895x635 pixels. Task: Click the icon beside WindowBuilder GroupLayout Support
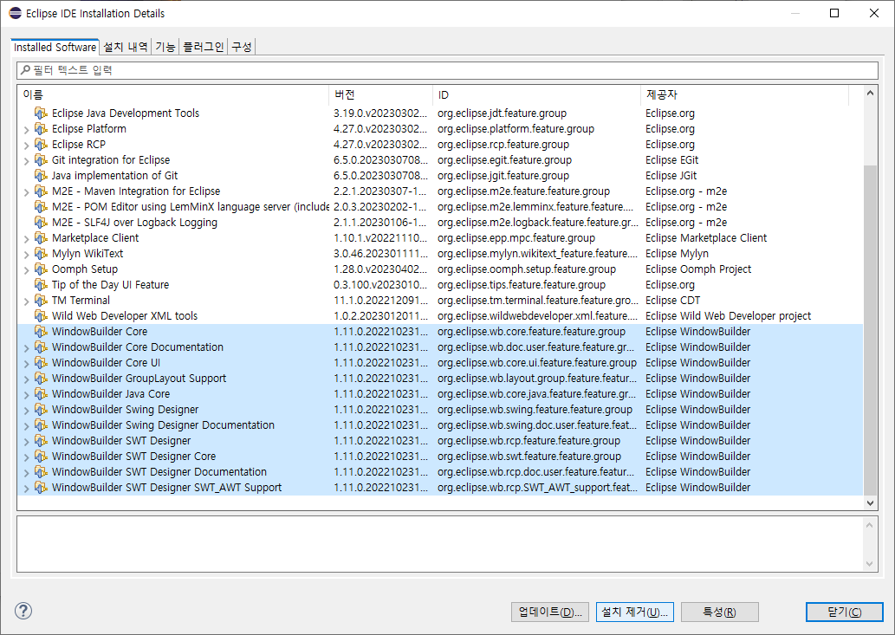click(x=41, y=378)
